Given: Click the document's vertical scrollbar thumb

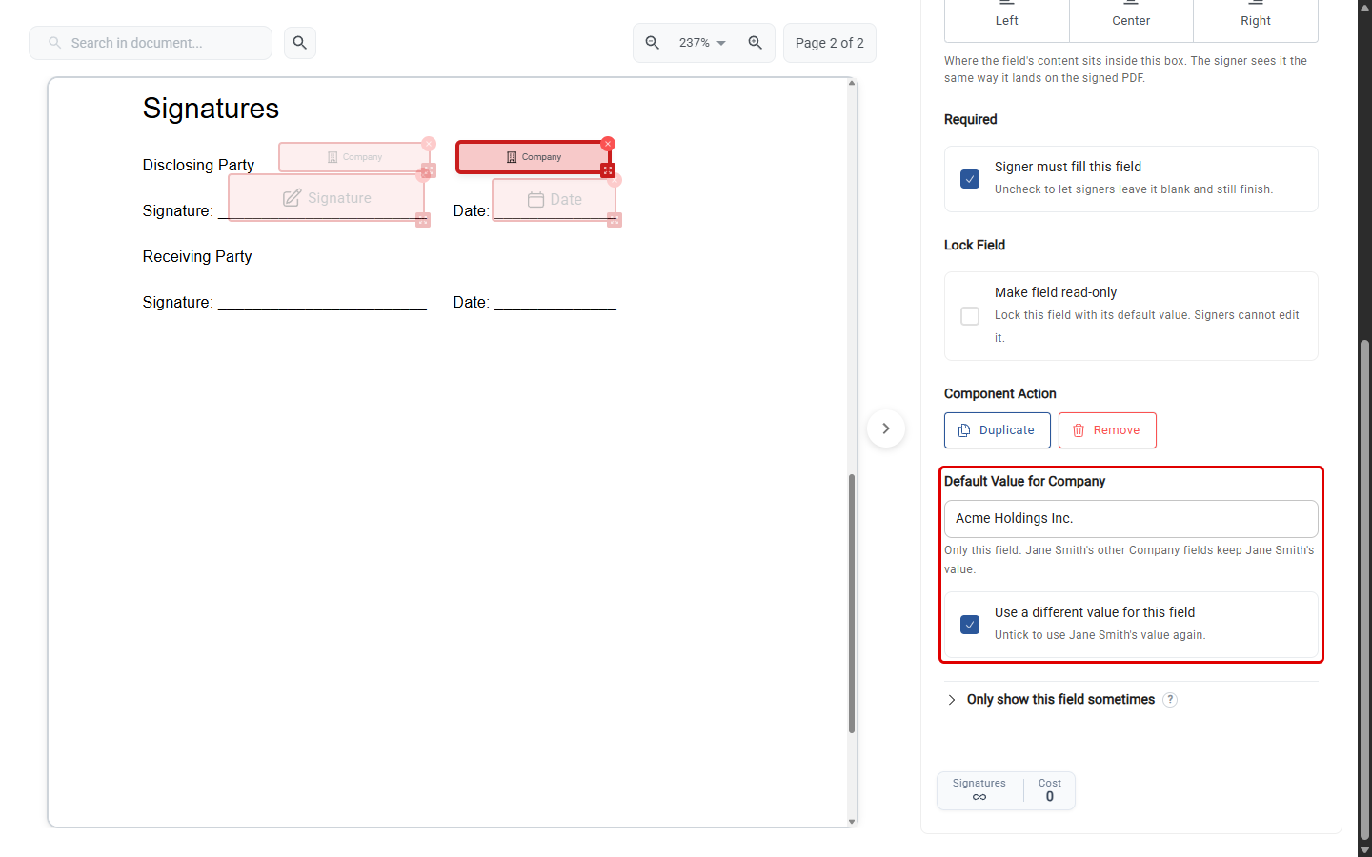Looking at the screenshot, I should pos(852,604).
